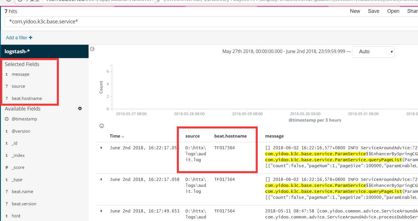Click the Available Fields heading
This screenshot has width=418, height=221.
tap(23, 109)
